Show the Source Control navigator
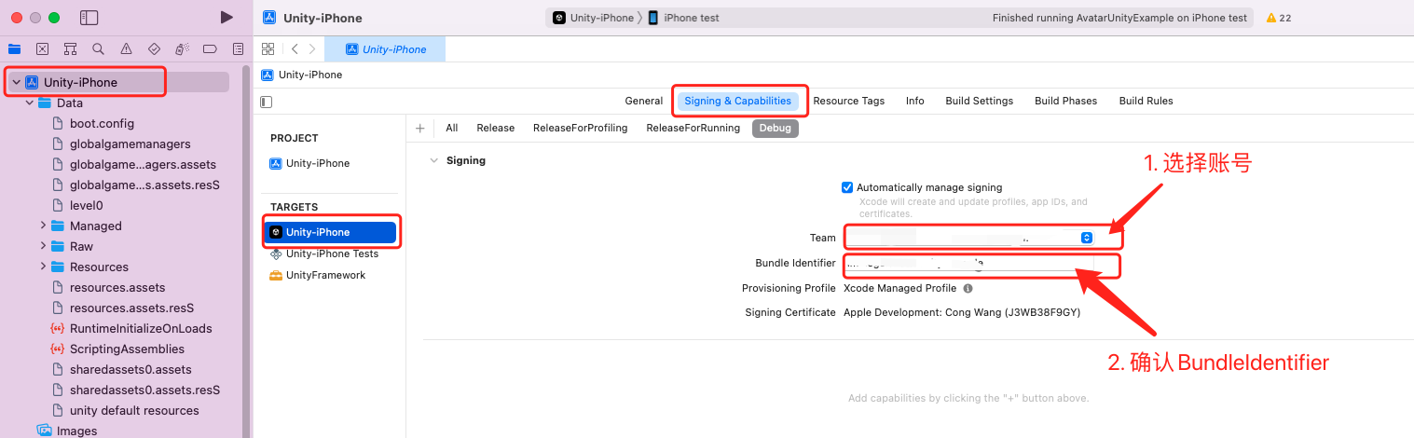 coord(42,49)
